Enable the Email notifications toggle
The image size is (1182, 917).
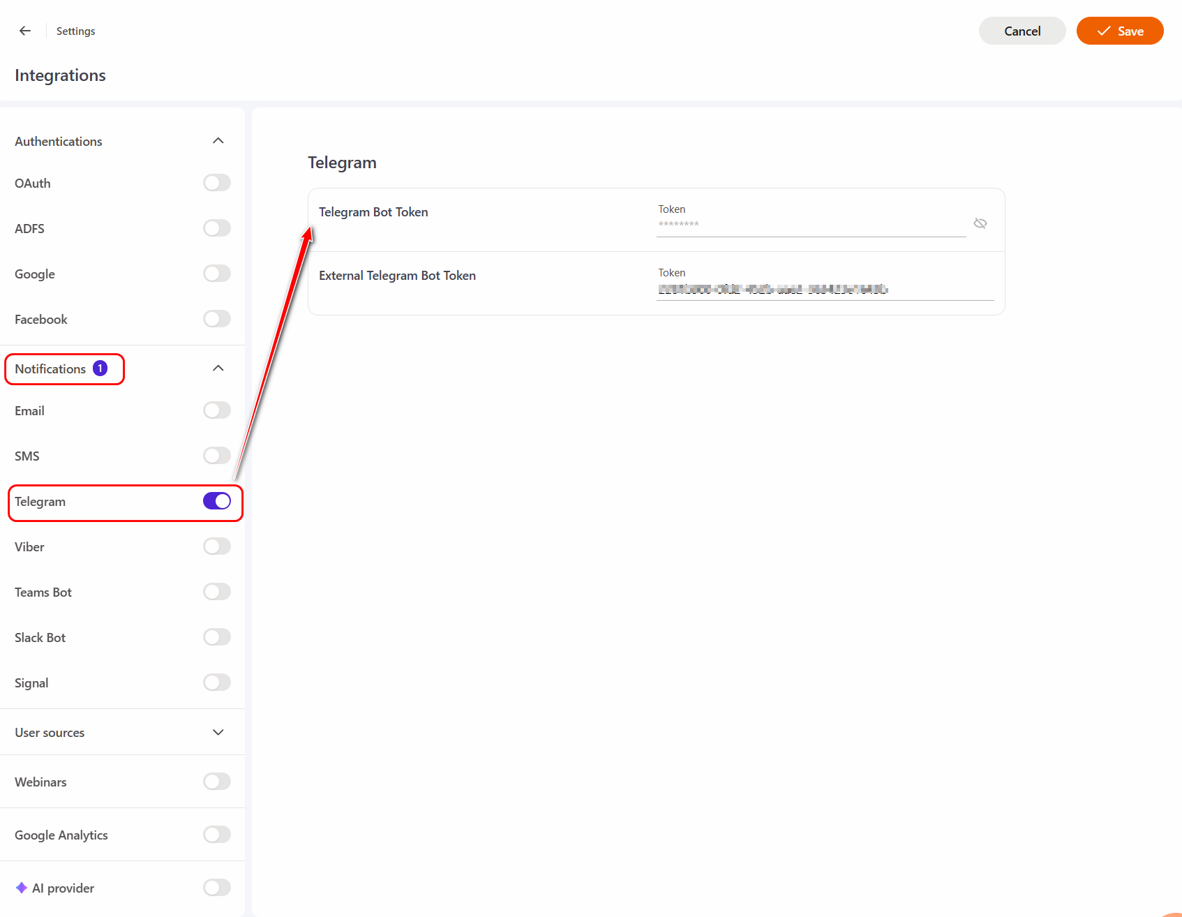pyautogui.click(x=217, y=410)
